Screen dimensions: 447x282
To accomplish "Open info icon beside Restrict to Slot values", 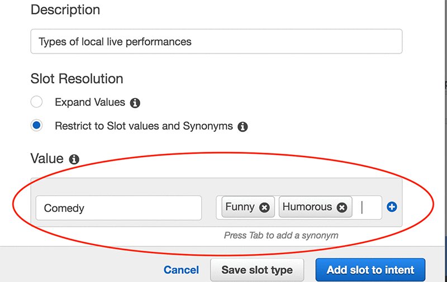I will click(x=242, y=127).
